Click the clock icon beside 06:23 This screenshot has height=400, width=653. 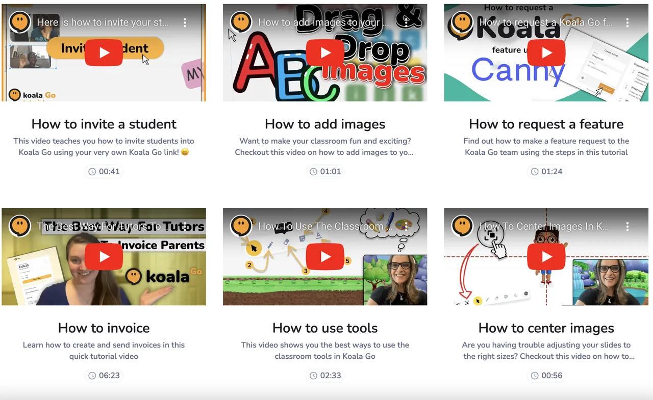coord(92,376)
